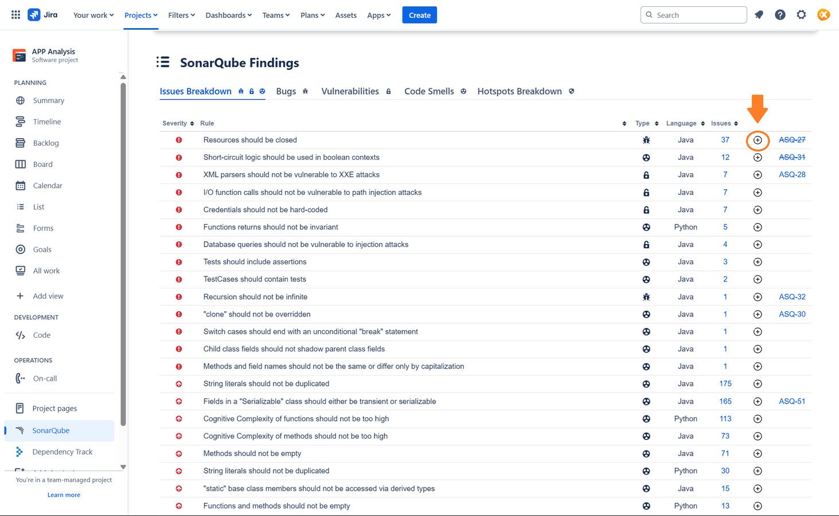Click the severity icon for String literals Java 175 row
The width and height of the screenshot is (839, 516).
click(x=179, y=384)
